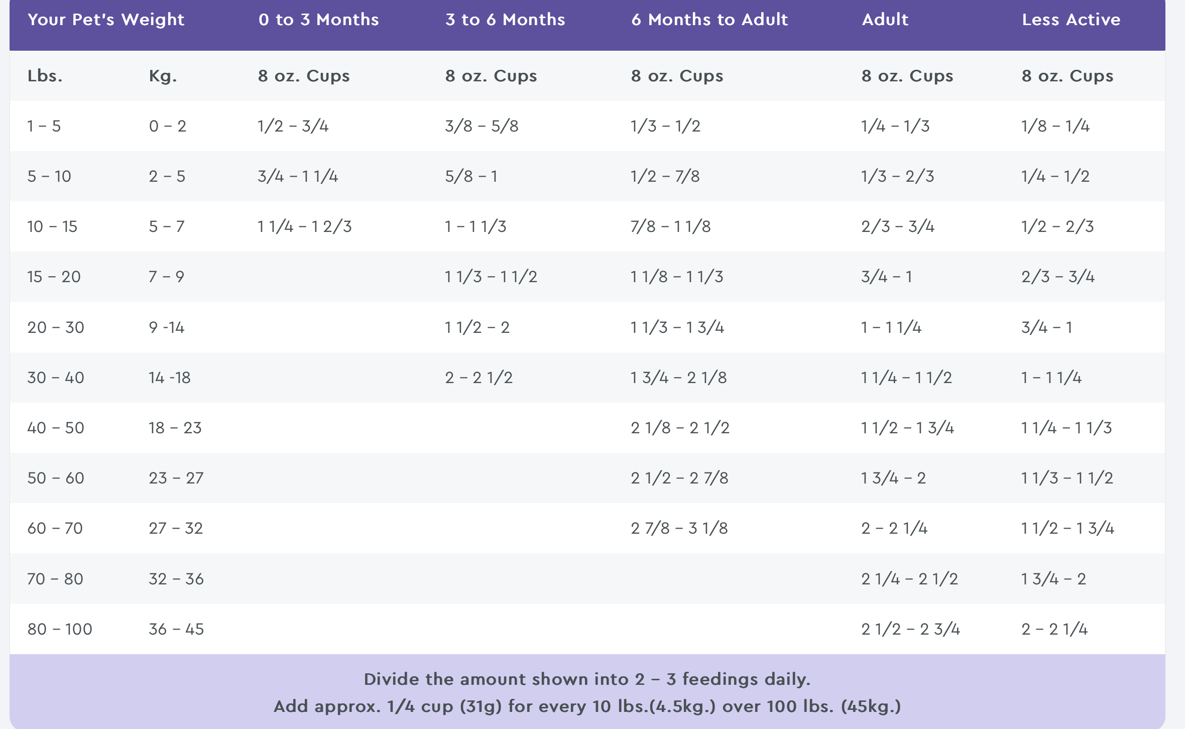This screenshot has height=729, width=1185.
Task: Click the '0 to 3 Months' column header
Action: [318, 20]
